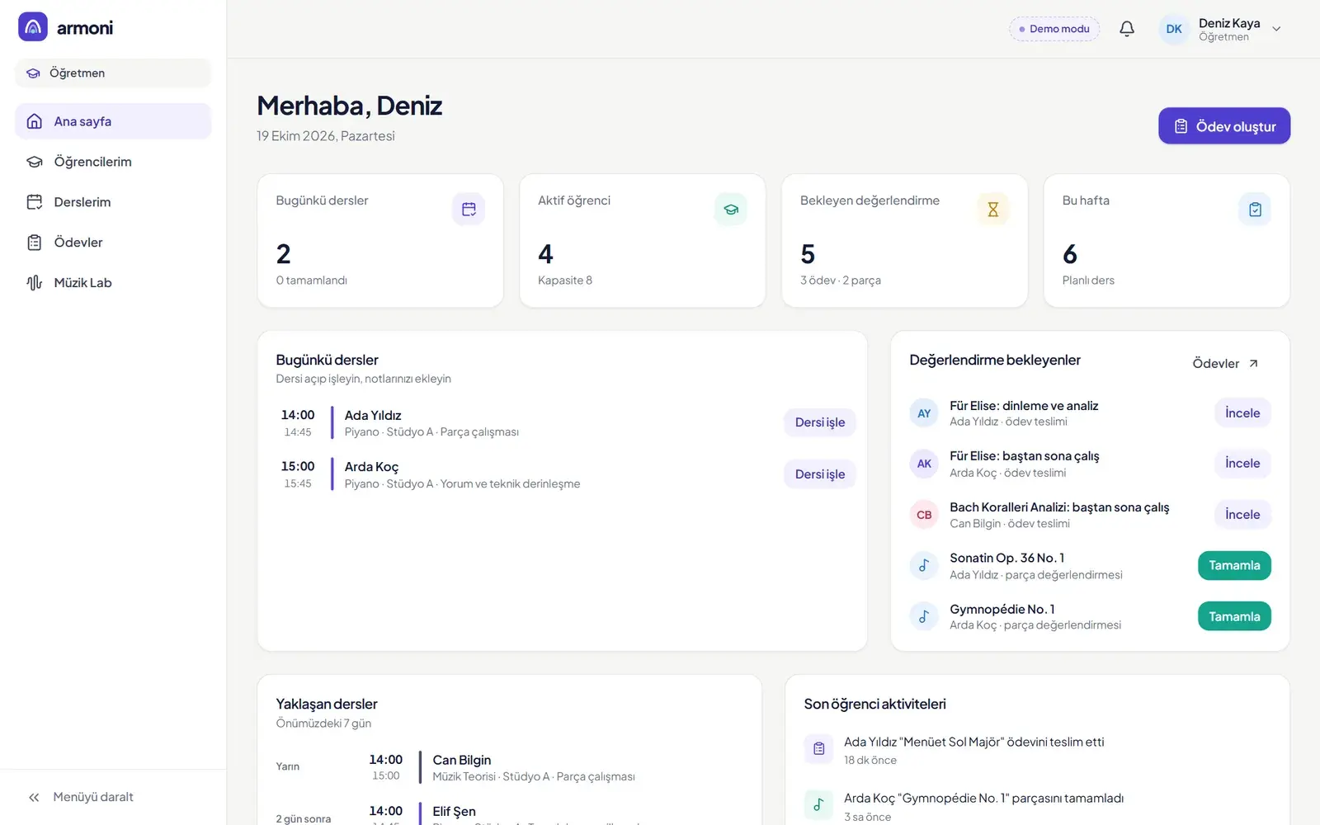Click İncele for Bach Koralleri Analizi
The width and height of the screenshot is (1320, 825).
pos(1242,515)
